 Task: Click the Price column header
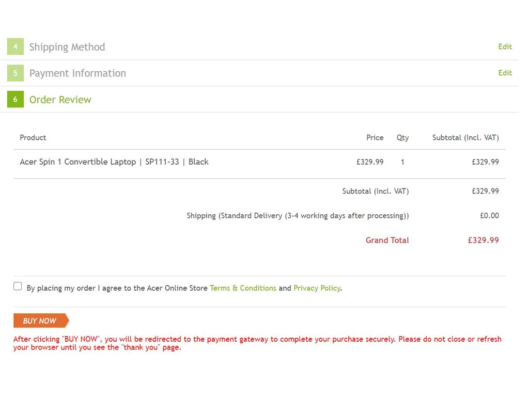[x=375, y=137]
